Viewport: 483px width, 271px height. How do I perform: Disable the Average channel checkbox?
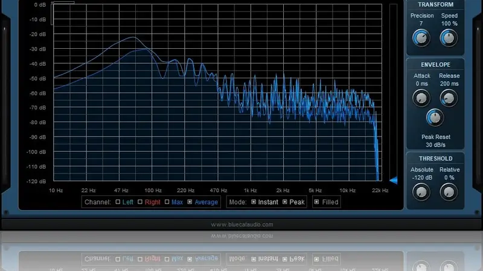pyautogui.click(x=190, y=202)
